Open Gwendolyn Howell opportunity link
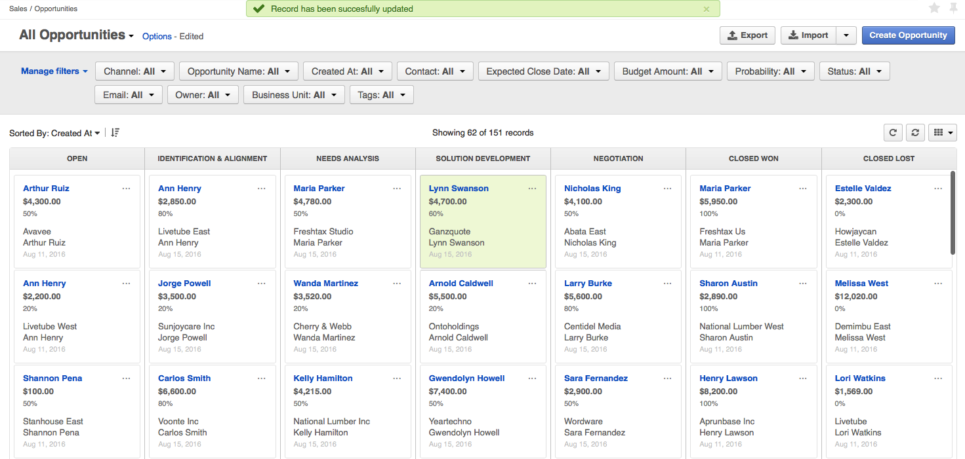 pos(467,378)
